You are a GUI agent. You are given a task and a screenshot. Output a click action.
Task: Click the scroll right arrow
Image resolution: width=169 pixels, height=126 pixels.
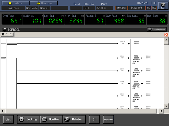point(161,111)
